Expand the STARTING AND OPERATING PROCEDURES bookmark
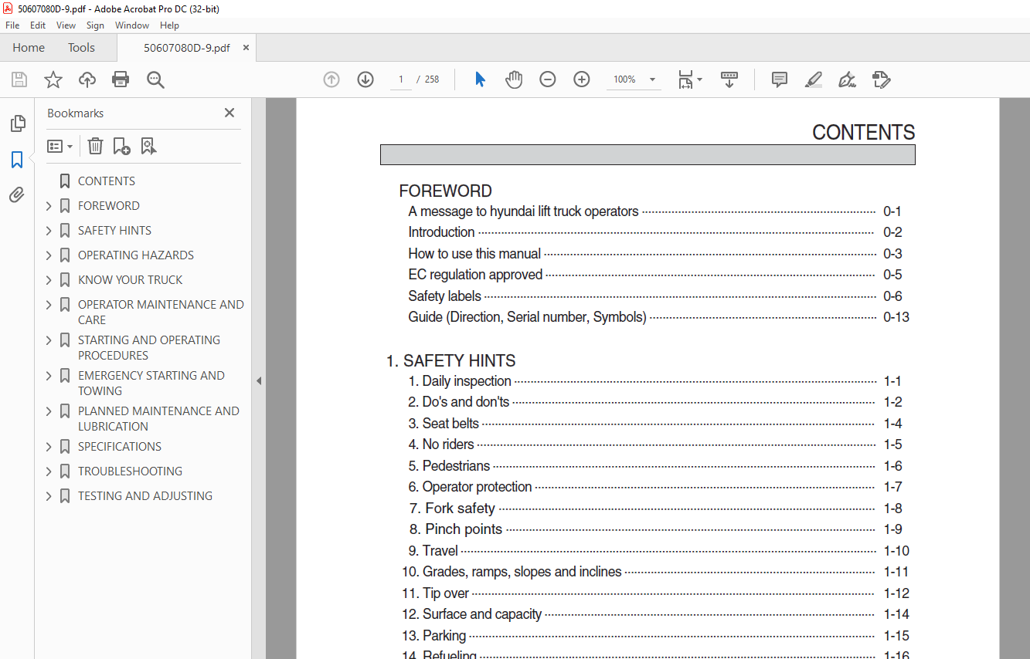This screenshot has height=659, width=1030. (x=49, y=340)
